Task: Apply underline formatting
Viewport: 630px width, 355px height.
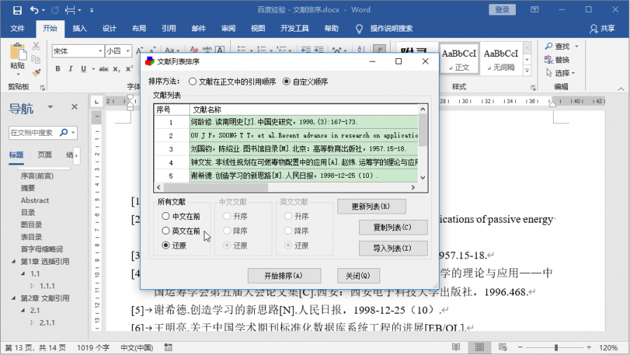Action: click(x=83, y=69)
